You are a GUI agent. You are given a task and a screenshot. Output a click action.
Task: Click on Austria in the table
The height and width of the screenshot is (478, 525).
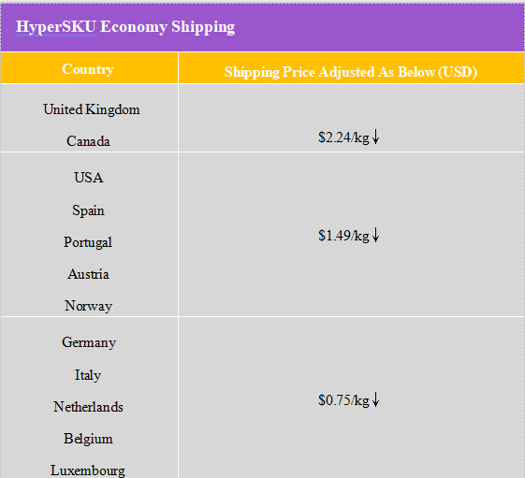(88, 274)
